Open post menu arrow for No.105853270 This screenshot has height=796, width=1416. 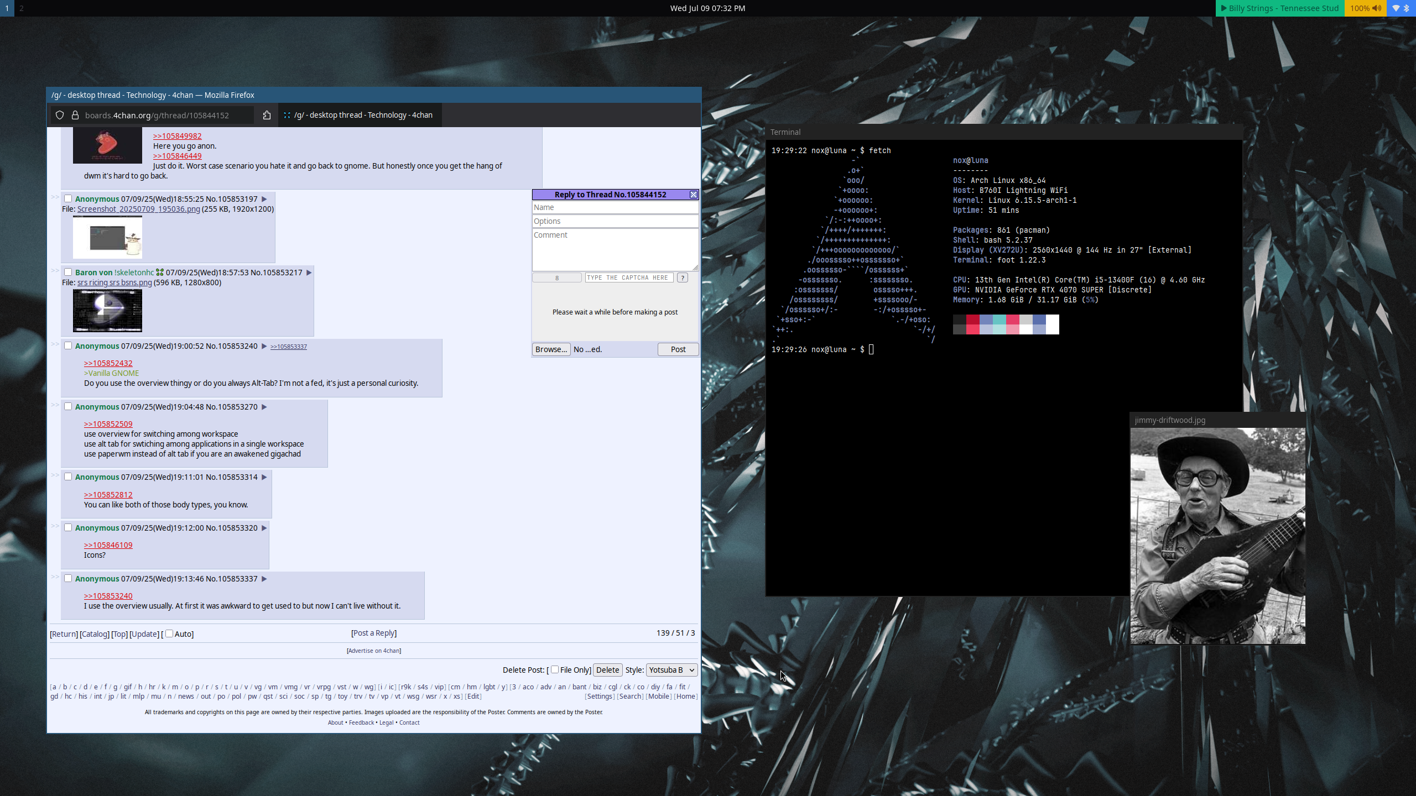coord(264,407)
